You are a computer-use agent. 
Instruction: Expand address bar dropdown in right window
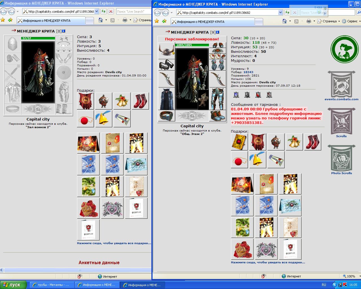click(x=280, y=12)
